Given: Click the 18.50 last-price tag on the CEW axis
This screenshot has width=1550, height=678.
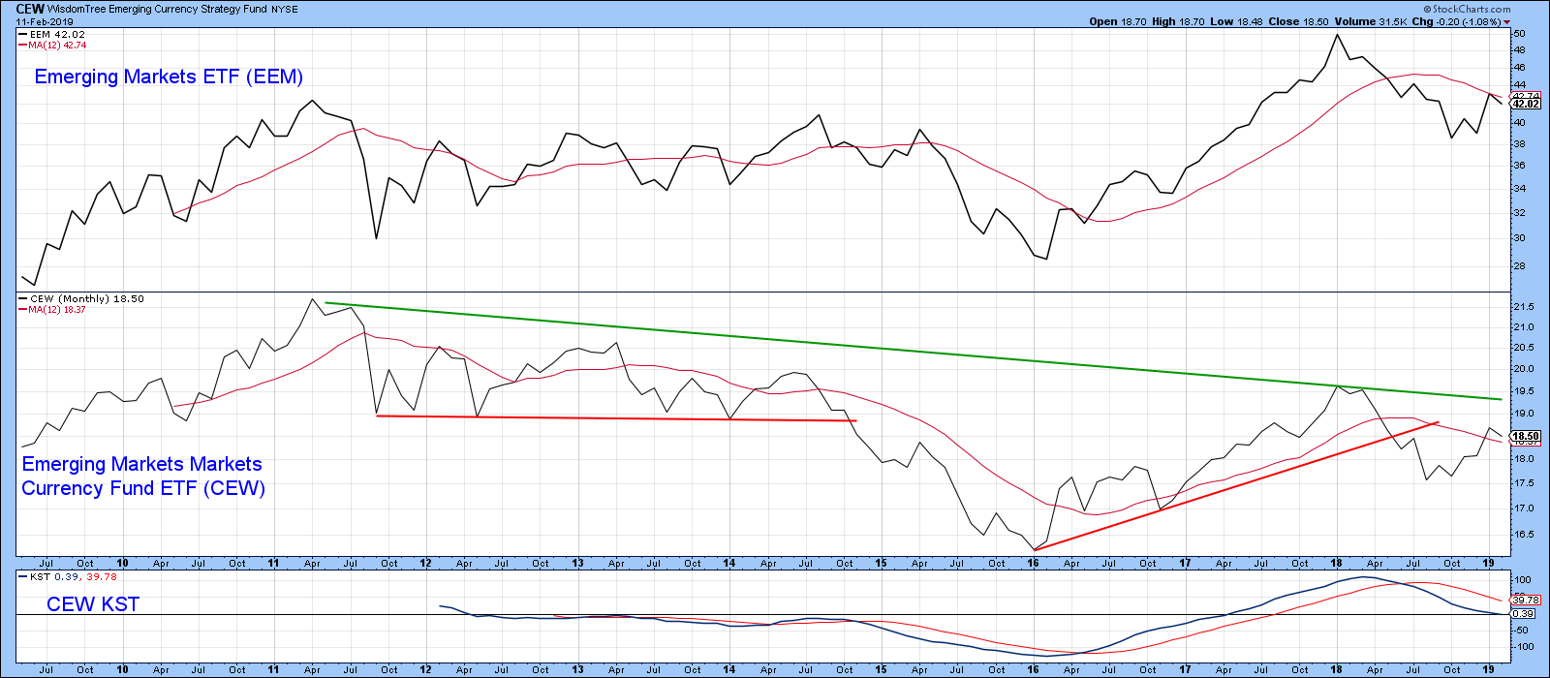Looking at the screenshot, I should click(x=1526, y=437).
